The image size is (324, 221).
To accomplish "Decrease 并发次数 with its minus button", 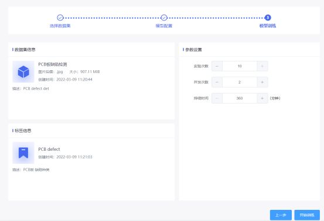I will point(217,82).
